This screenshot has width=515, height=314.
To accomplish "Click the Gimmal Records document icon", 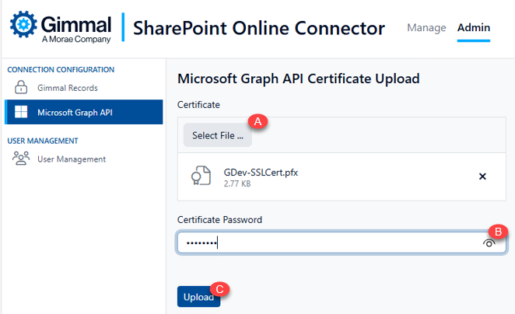I will pos(21,89).
